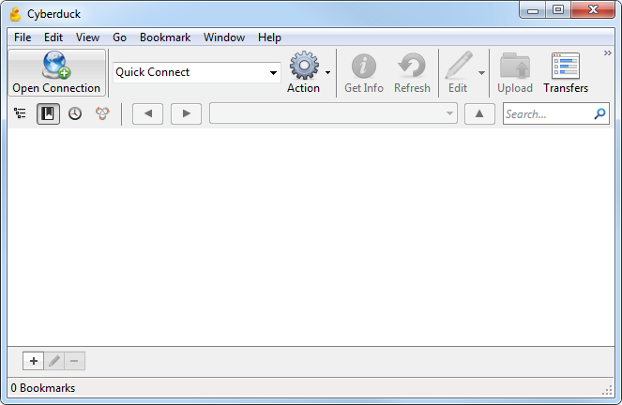Maximize the Cyberduck window
Image resolution: width=622 pixels, height=405 pixels.
pos(558,10)
